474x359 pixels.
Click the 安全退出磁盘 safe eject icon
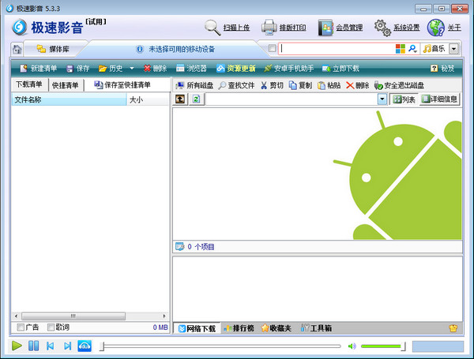pos(379,85)
